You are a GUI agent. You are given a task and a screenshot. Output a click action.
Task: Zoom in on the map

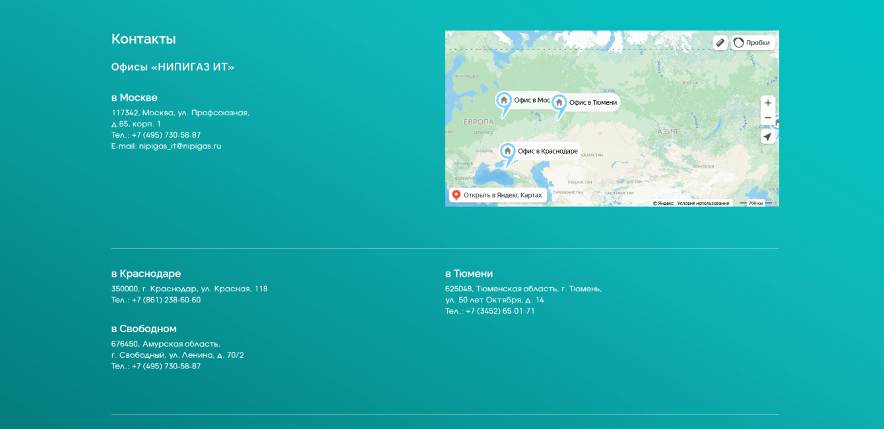point(768,103)
